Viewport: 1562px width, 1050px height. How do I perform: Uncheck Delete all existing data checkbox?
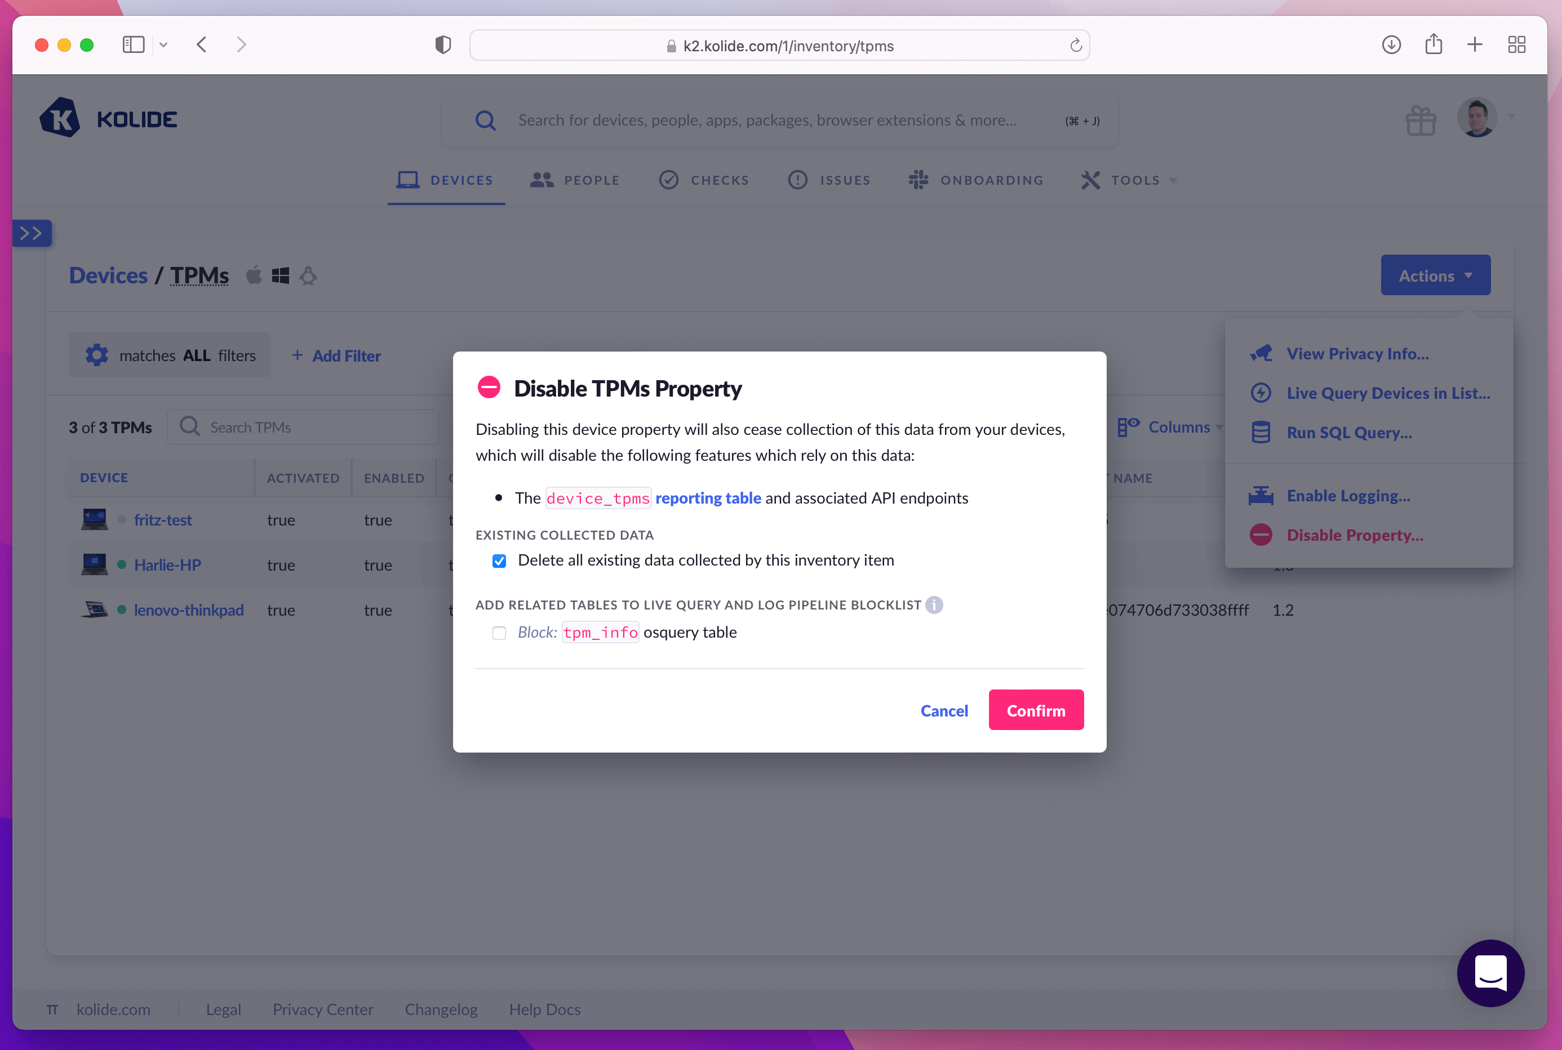pyautogui.click(x=499, y=560)
